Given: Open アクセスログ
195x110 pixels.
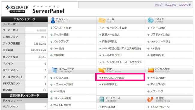Looking at the screenshot, I should coord(158,85).
